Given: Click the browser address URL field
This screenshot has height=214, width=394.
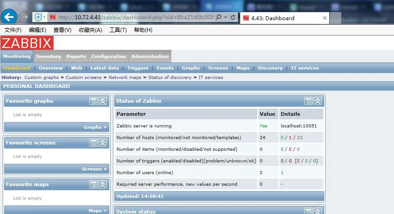Looking at the screenshot, I should [x=136, y=17].
